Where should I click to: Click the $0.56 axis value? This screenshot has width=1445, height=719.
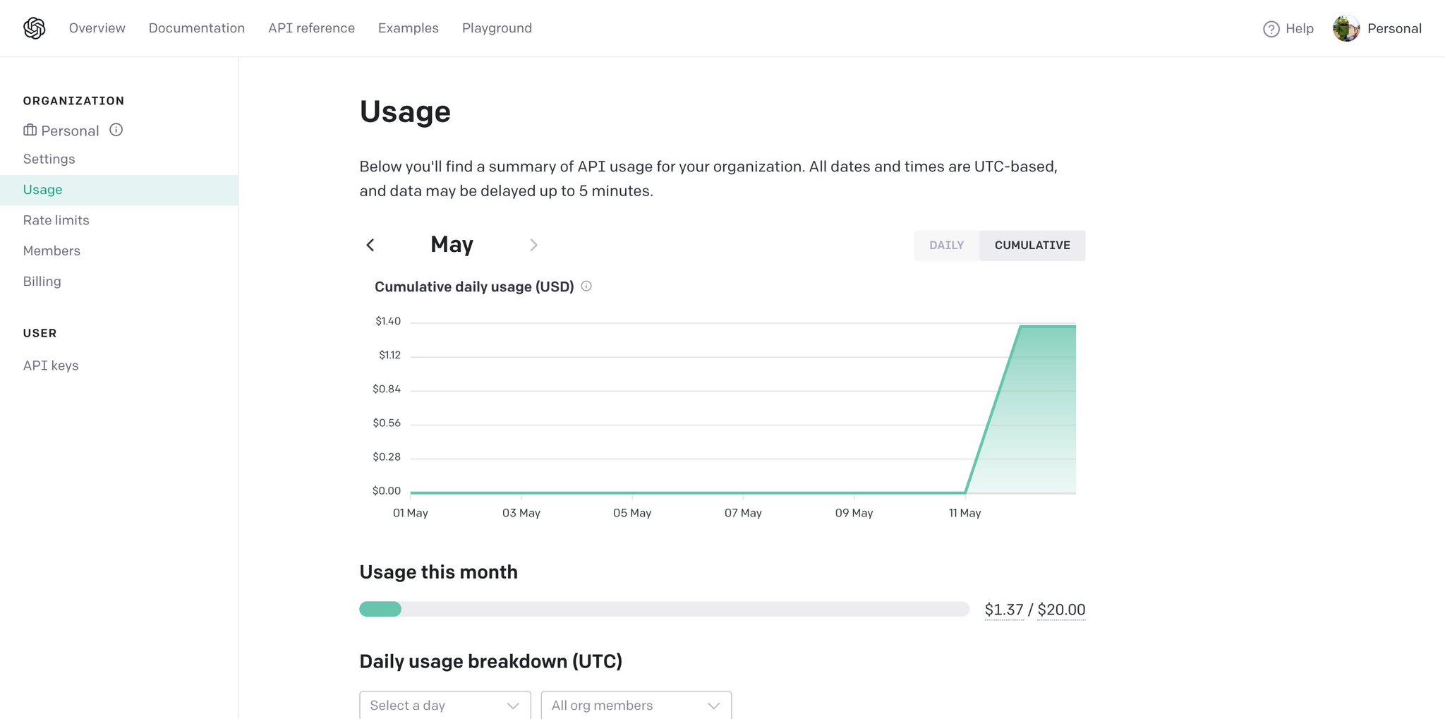387,423
